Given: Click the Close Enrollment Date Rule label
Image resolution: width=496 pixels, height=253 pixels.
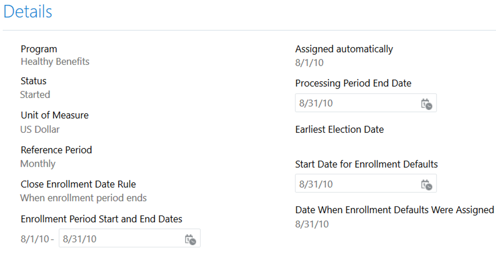Looking at the screenshot, I should click(x=78, y=184).
